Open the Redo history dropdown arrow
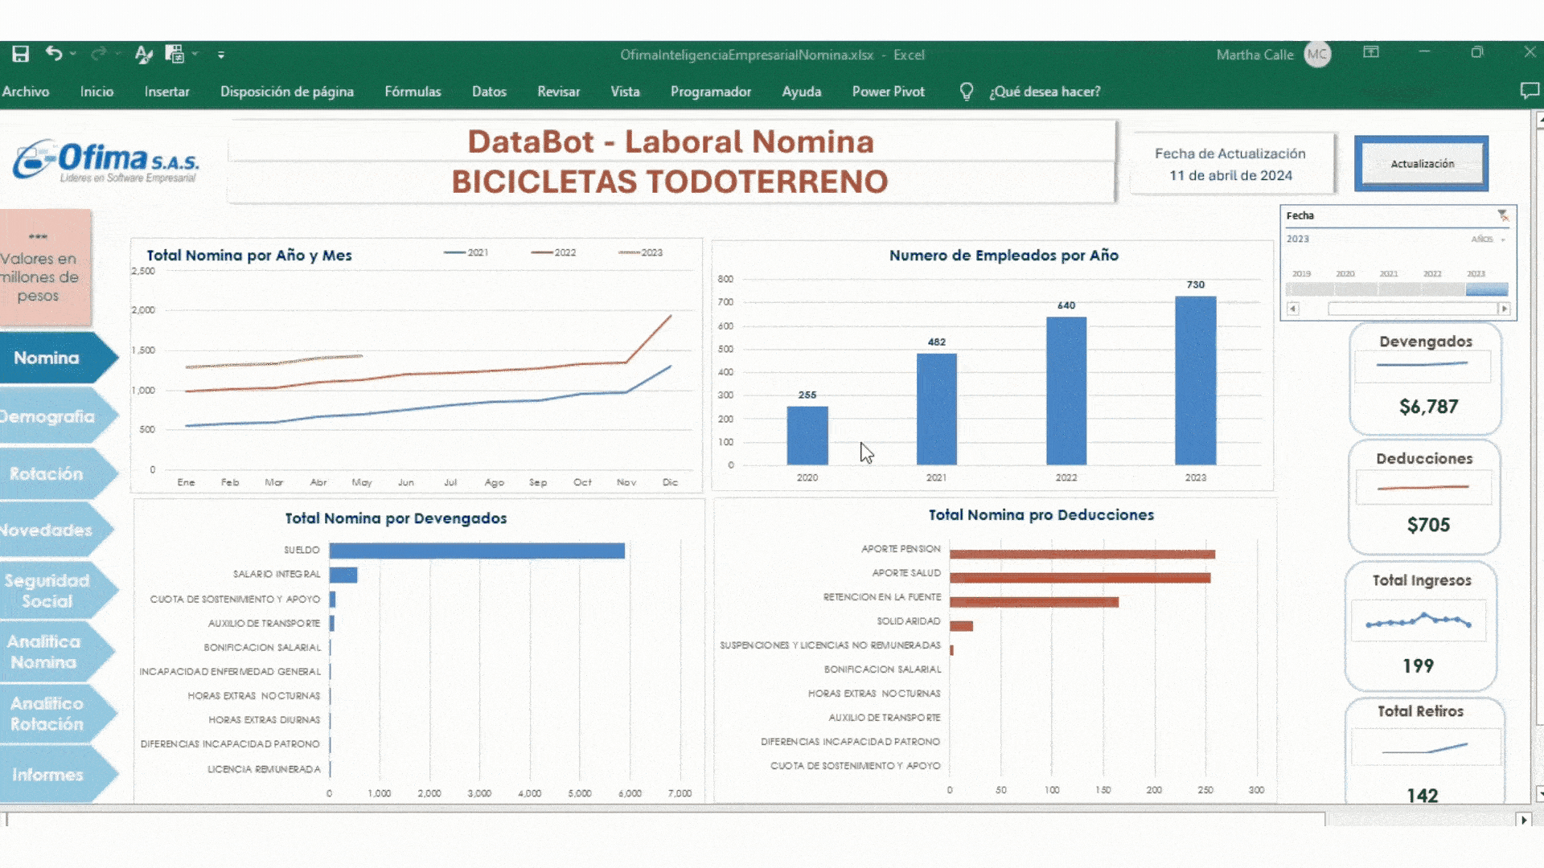The height and width of the screenshot is (868, 1544). (118, 54)
